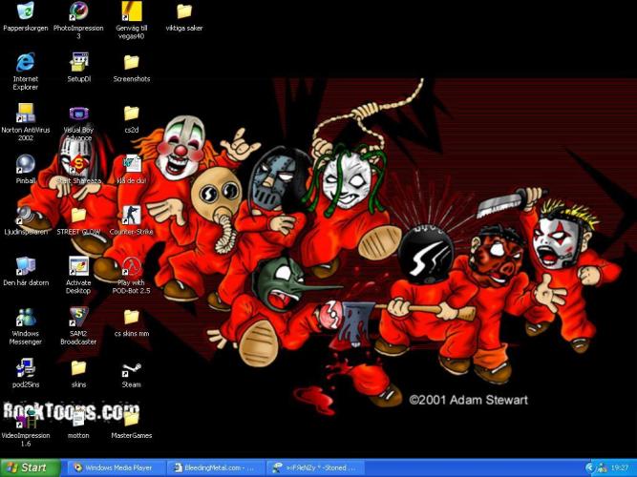Open the cs2d folder

coord(132,113)
